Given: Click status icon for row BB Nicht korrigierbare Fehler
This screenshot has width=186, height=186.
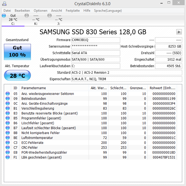Looking at the screenshot, I should coord(8,133).
